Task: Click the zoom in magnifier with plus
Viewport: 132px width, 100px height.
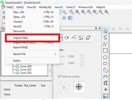Action: pyautogui.click(x=83, y=12)
